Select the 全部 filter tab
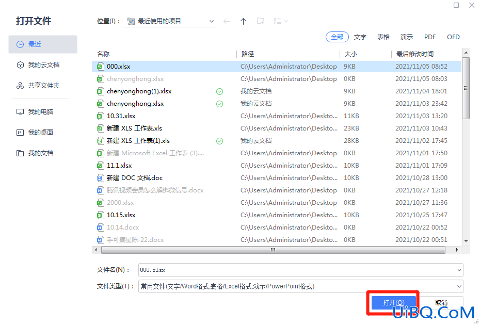The height and width of the screenshot is (325, 480). click(337, 37)
